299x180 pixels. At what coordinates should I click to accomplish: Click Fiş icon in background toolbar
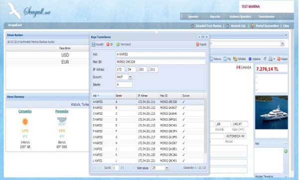coord(225,59)
